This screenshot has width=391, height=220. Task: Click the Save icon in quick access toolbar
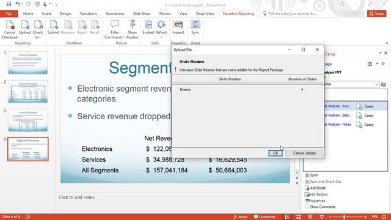[9, 4]
